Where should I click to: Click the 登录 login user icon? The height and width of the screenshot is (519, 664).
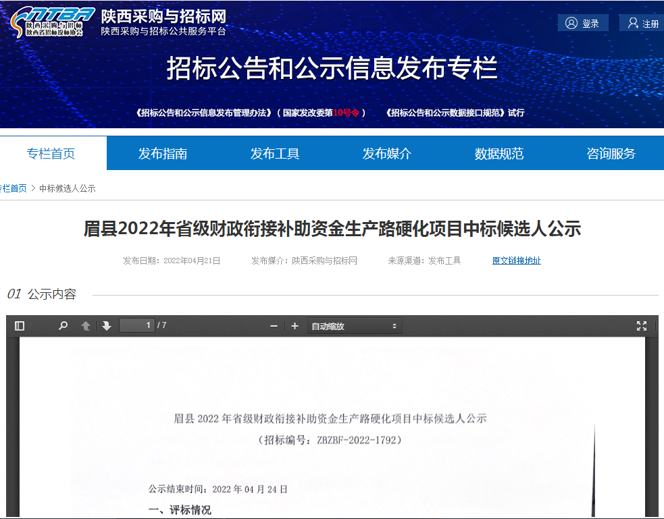(x=572, y=23)
